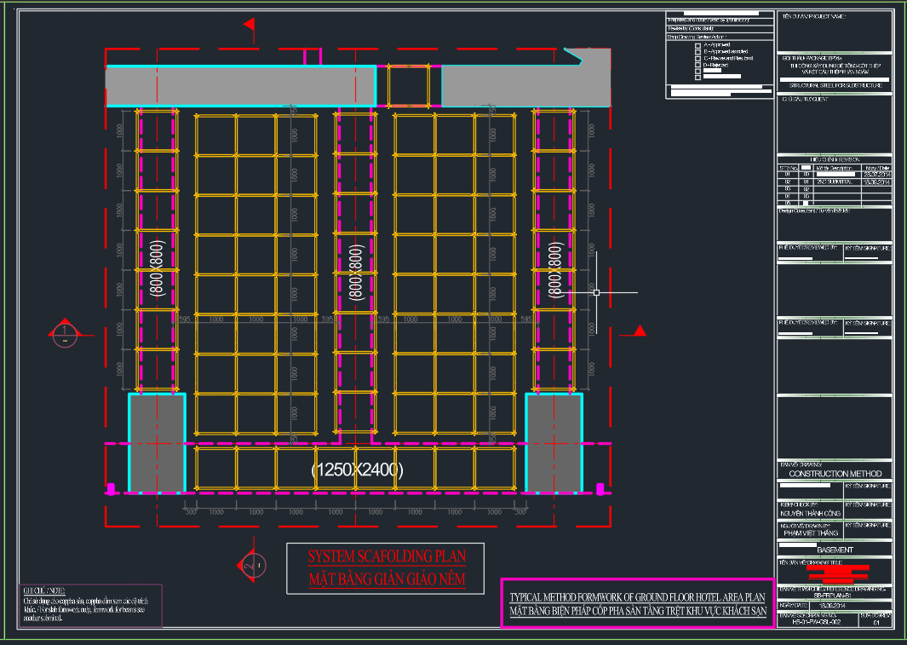Click the crosshair cursor pickbox
The height and width of the screenshot is (645, 907).
(x=596, y=292)
